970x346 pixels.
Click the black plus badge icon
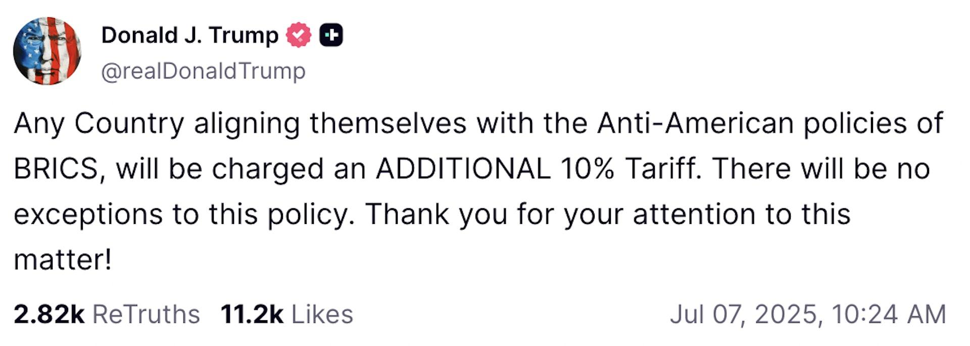coord(331,35)
